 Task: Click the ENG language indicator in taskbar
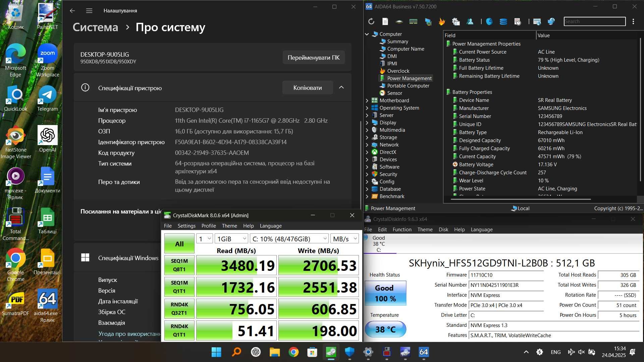[x=555, y=352]
